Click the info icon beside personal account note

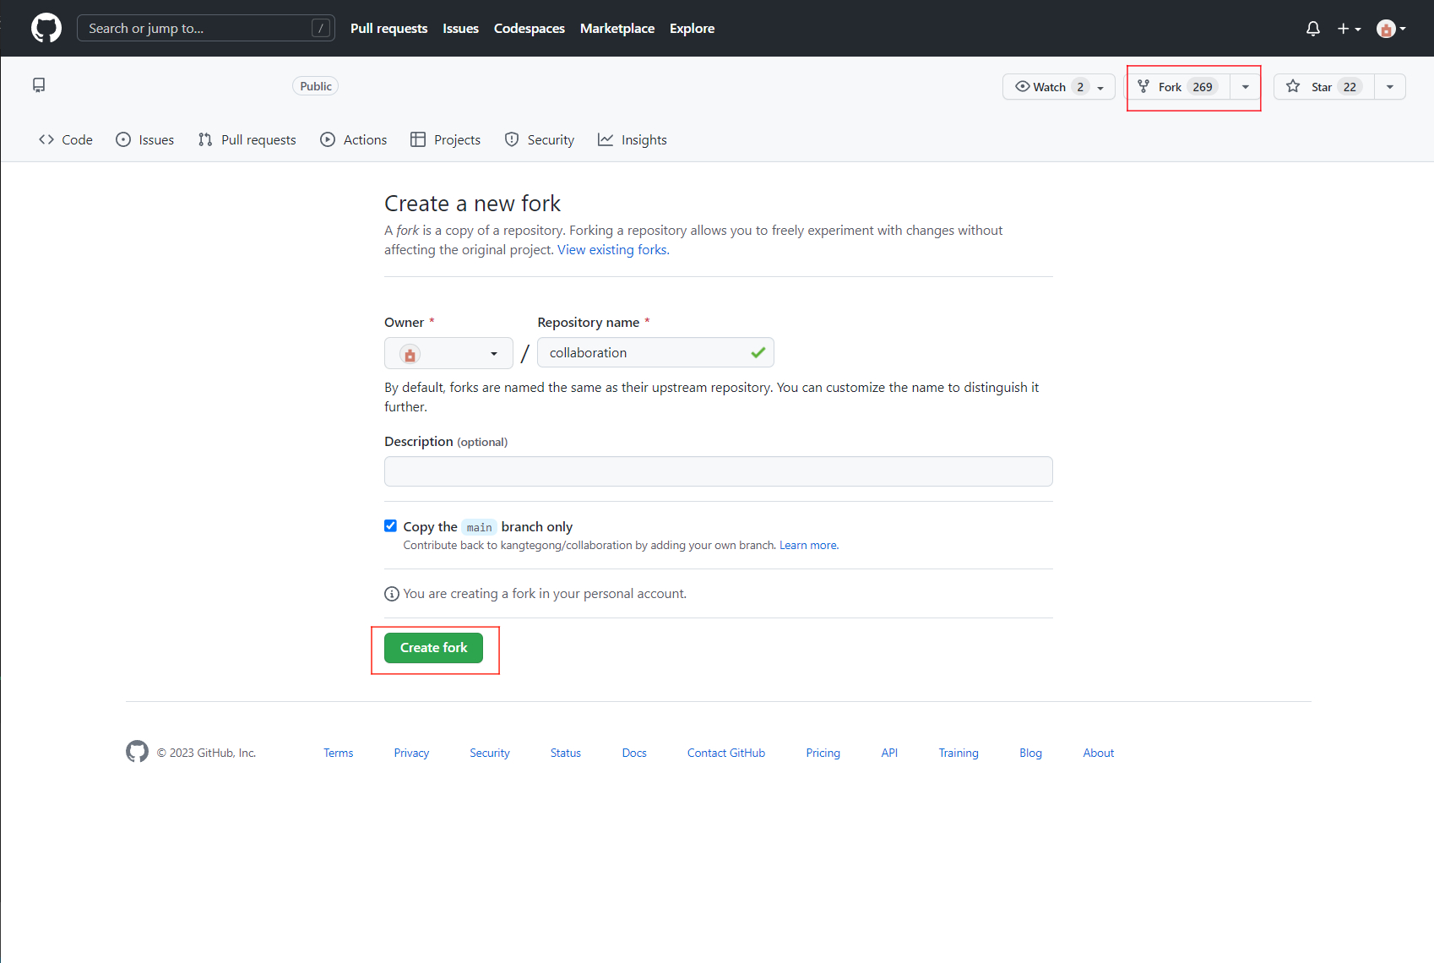[x=392, y=594]
